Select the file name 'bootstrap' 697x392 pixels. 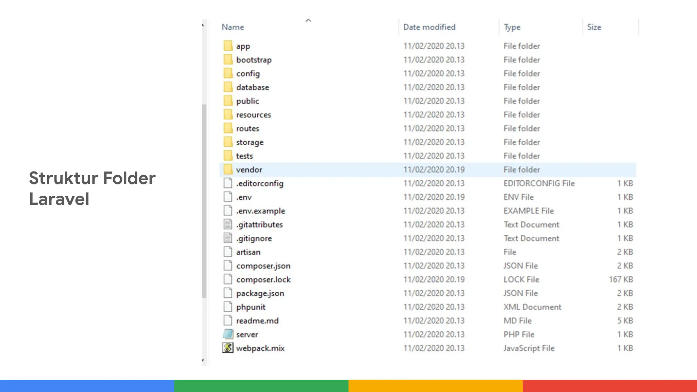pyautogui.click(x=254, y=60)
